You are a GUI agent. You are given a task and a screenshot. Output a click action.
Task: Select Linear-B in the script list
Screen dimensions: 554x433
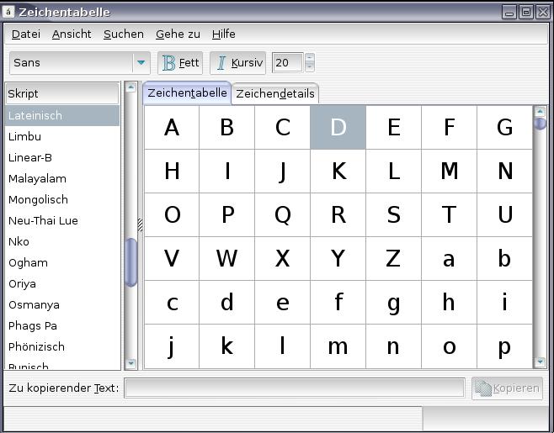point(62,157)
